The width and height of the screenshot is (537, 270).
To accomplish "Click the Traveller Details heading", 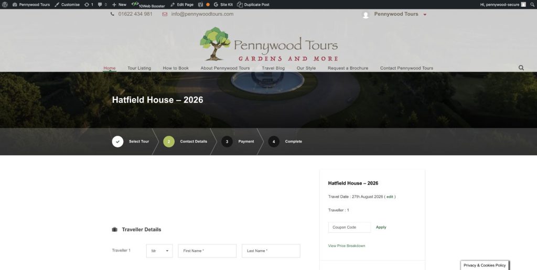I will (142, 230).
